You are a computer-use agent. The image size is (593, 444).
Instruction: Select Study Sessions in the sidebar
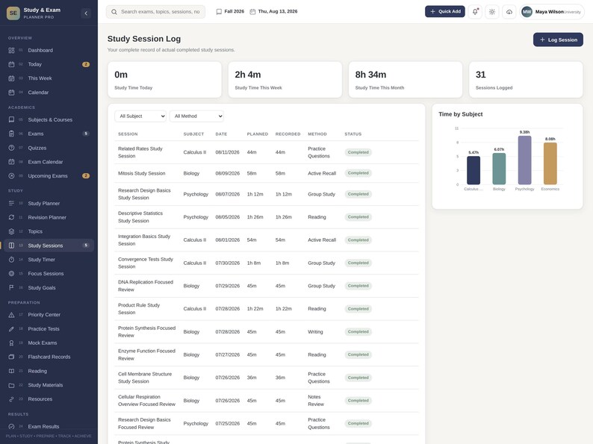pos(49,246)
